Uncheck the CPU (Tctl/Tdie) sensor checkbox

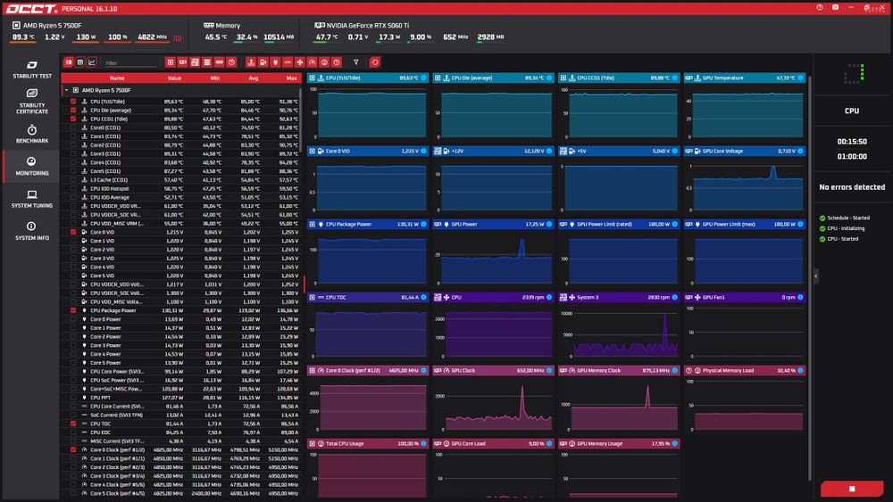(73, 101)
